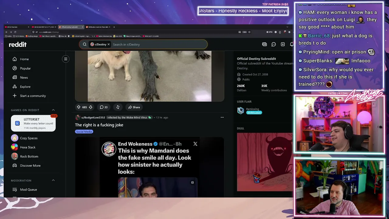Collapse the Moderation section
Viewport: 389px width, 219px height.
coord(53,180)
